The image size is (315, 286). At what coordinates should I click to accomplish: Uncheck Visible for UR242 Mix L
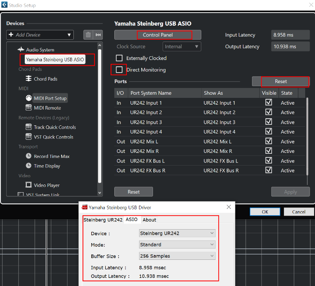269,141
